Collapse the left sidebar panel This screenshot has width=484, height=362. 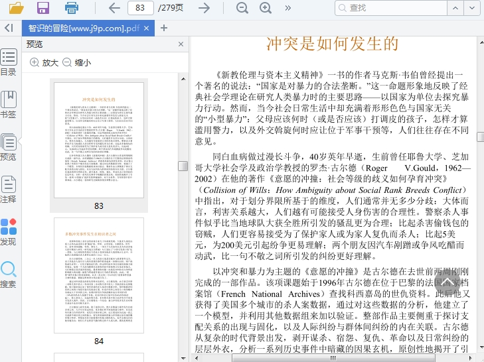[9, 28]
